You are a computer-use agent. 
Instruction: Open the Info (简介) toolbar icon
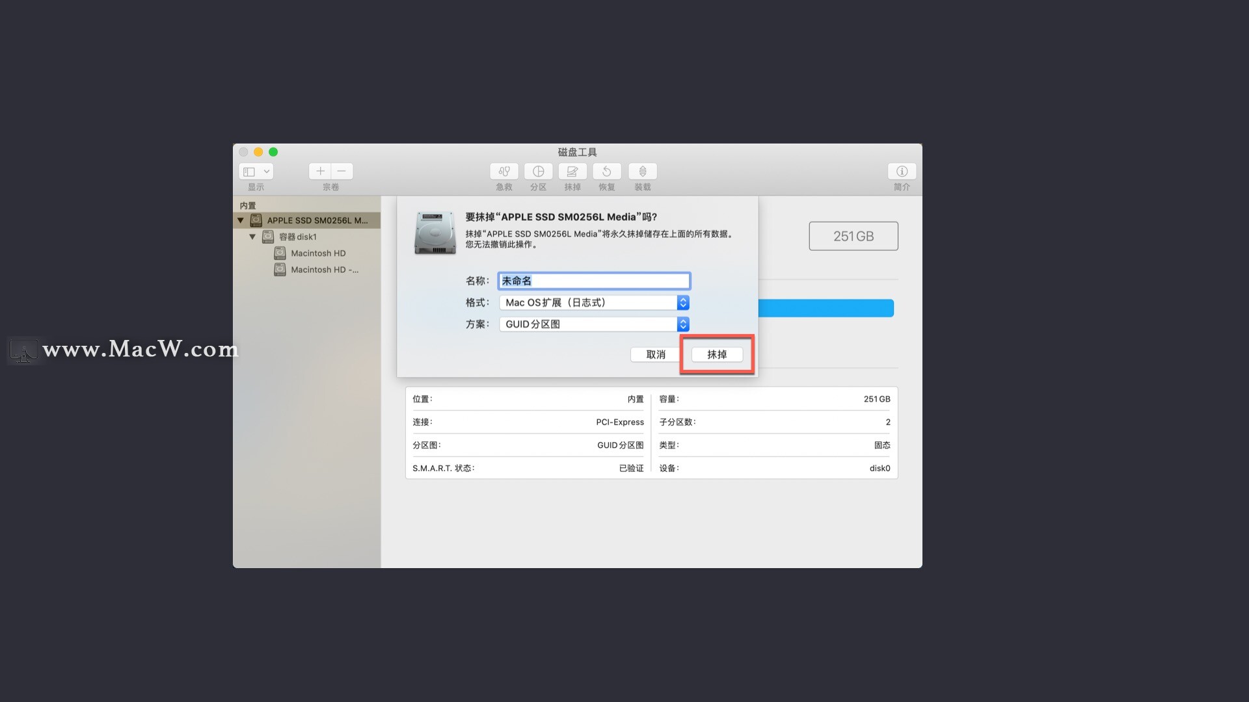[x=902, y=172]
